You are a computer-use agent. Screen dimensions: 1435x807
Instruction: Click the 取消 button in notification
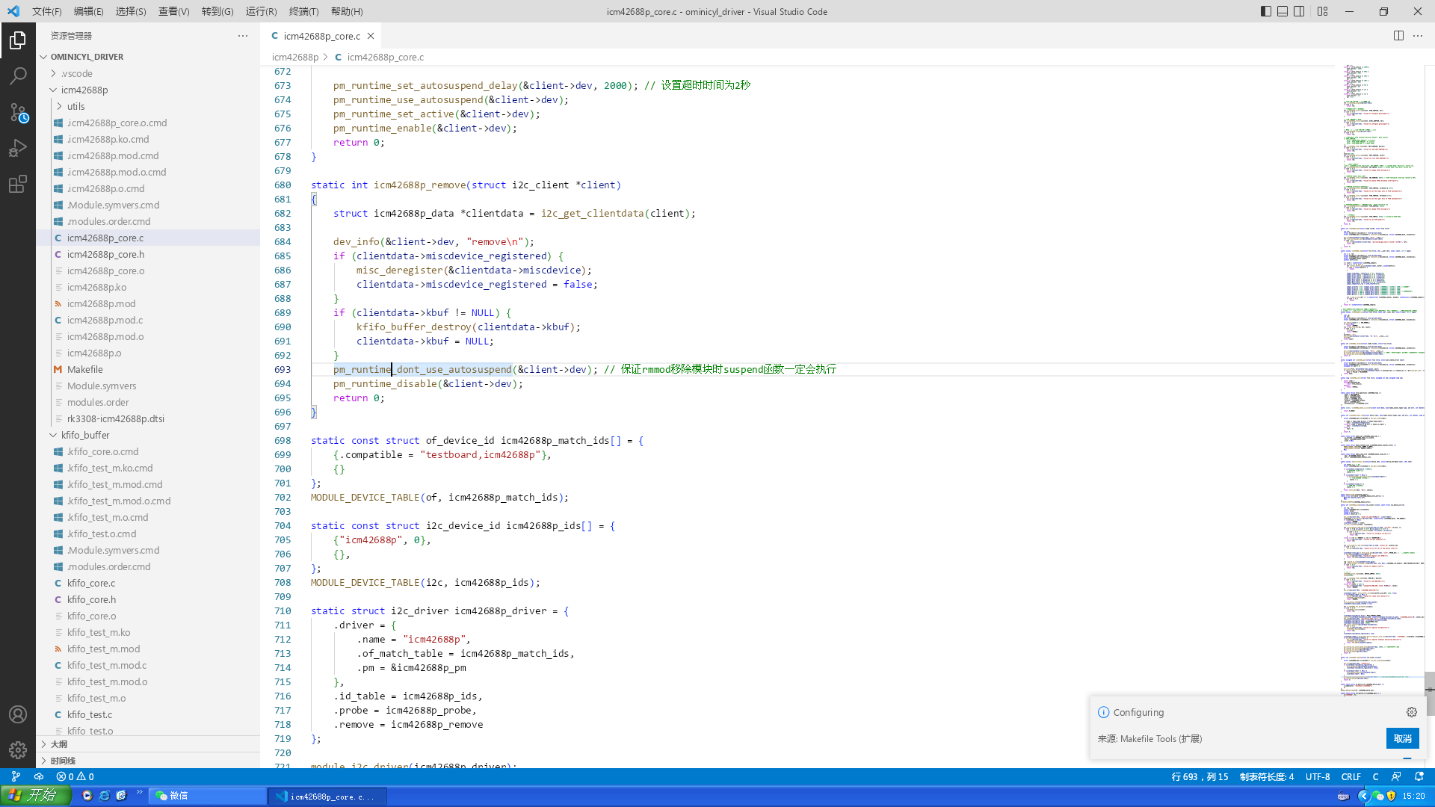[x=1402, y=738]
